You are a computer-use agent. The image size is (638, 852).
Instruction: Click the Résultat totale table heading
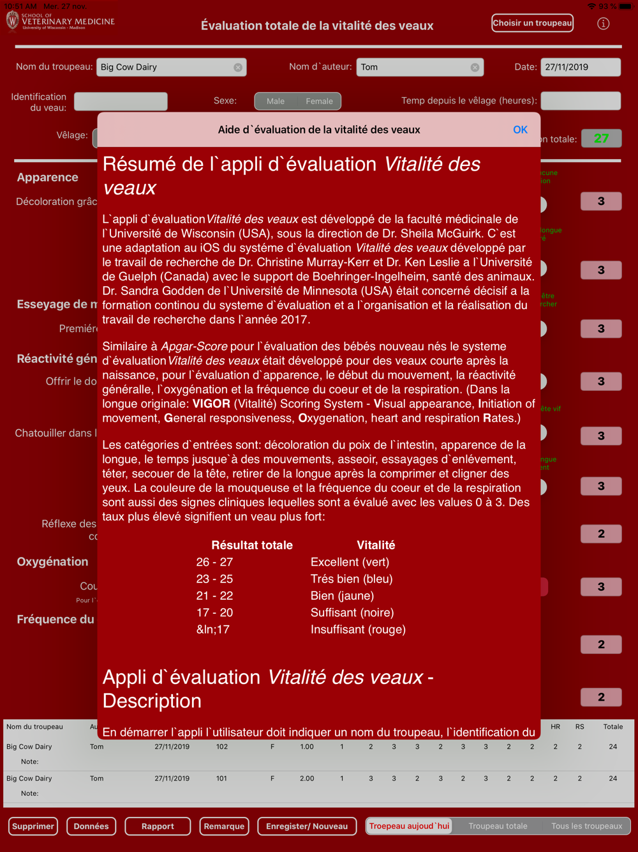[x=252, y=545]
